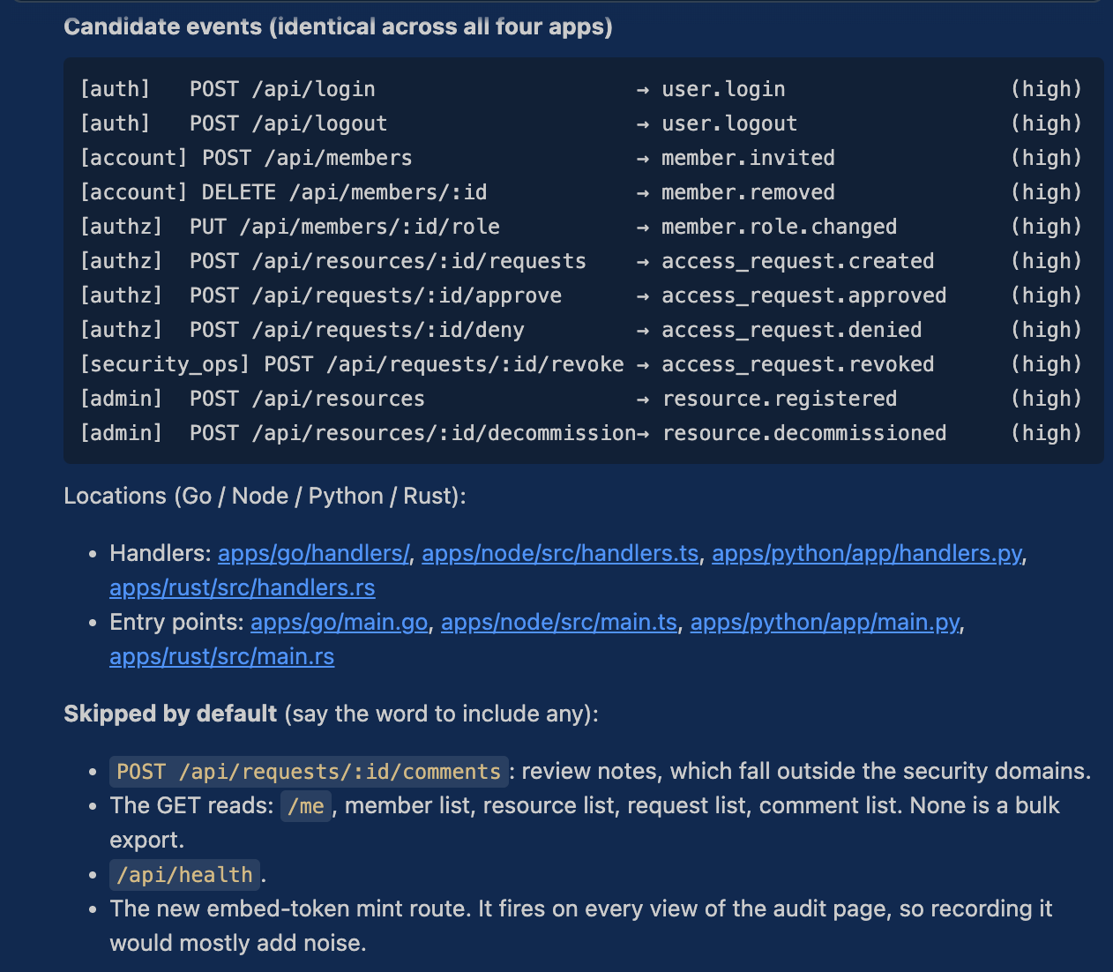The width and height of the screenshot is (1113, 972).
Task: Open the apps/python/app/handlers.py link
Action: point(867,553)
